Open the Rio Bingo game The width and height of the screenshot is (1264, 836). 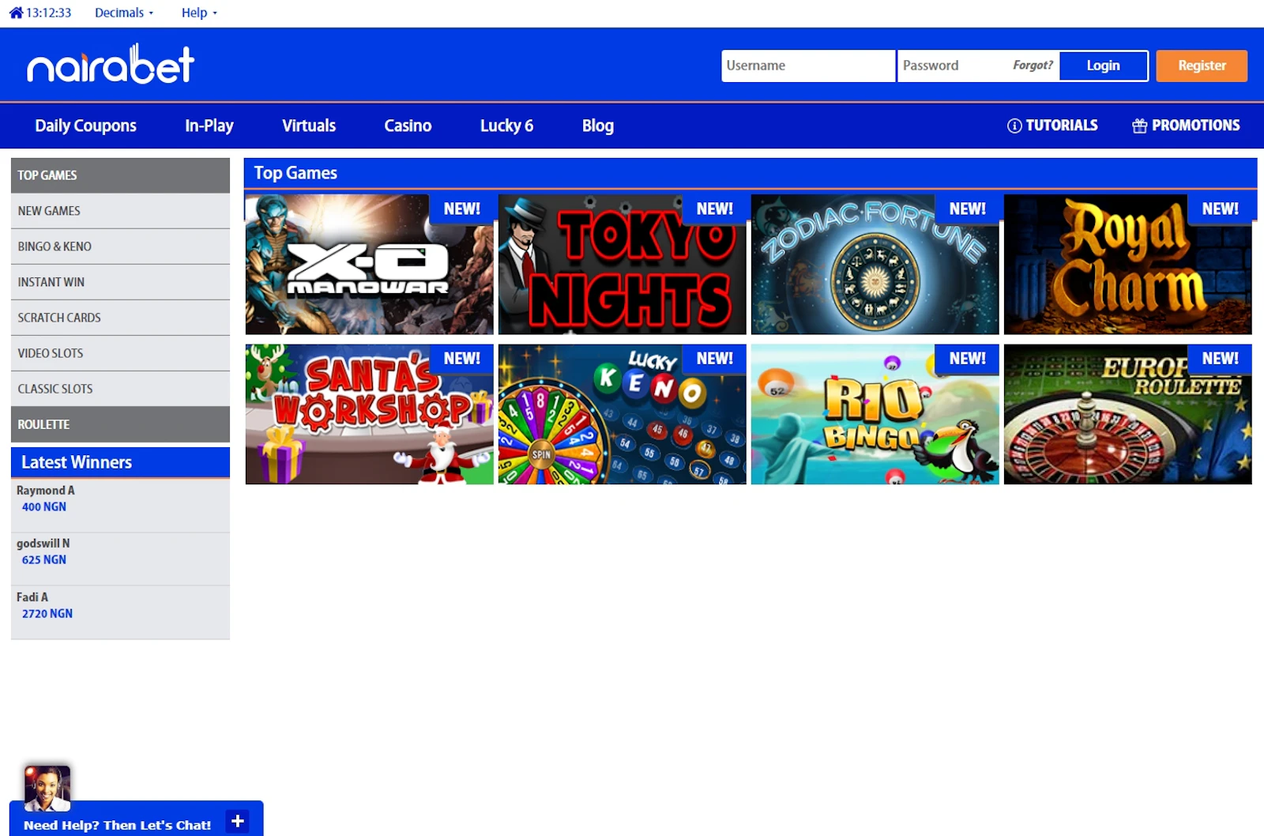(x=874, y=414)
